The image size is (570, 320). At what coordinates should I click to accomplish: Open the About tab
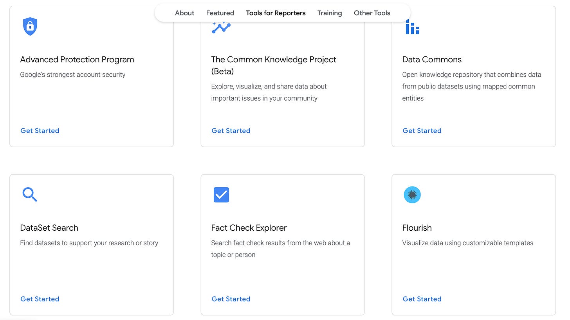click(x=184, y=13)
